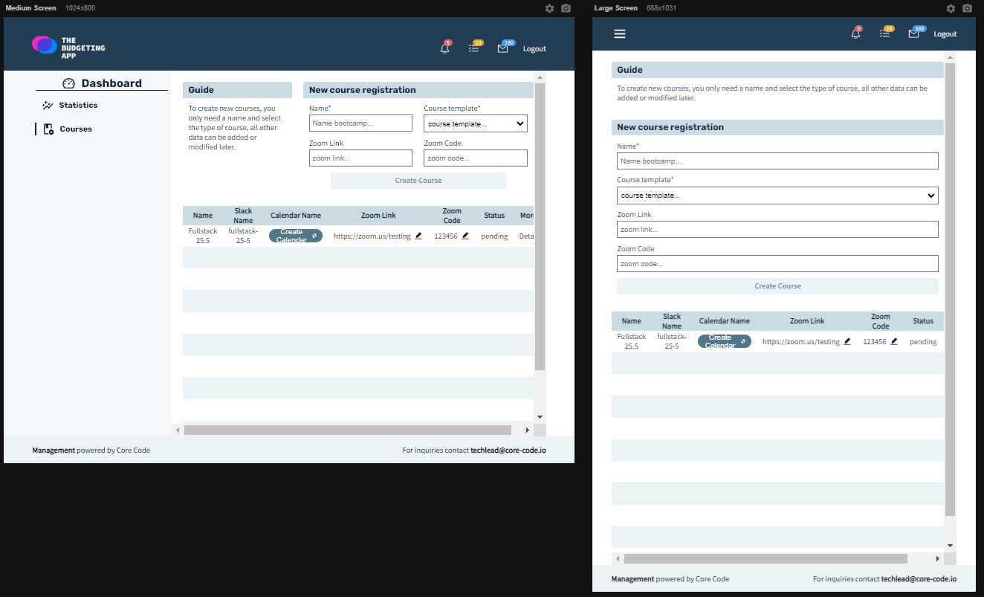Edit the Zoom Code using its pencil icon

click(x=465, y=235)
